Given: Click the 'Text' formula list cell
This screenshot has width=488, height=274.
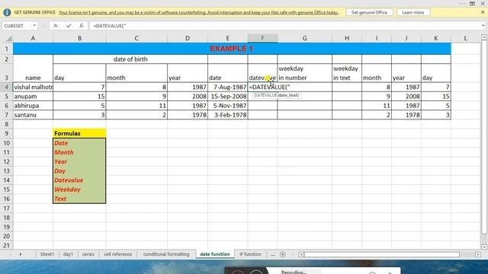Looking at the screenshot, I should (x=79, y=199).
